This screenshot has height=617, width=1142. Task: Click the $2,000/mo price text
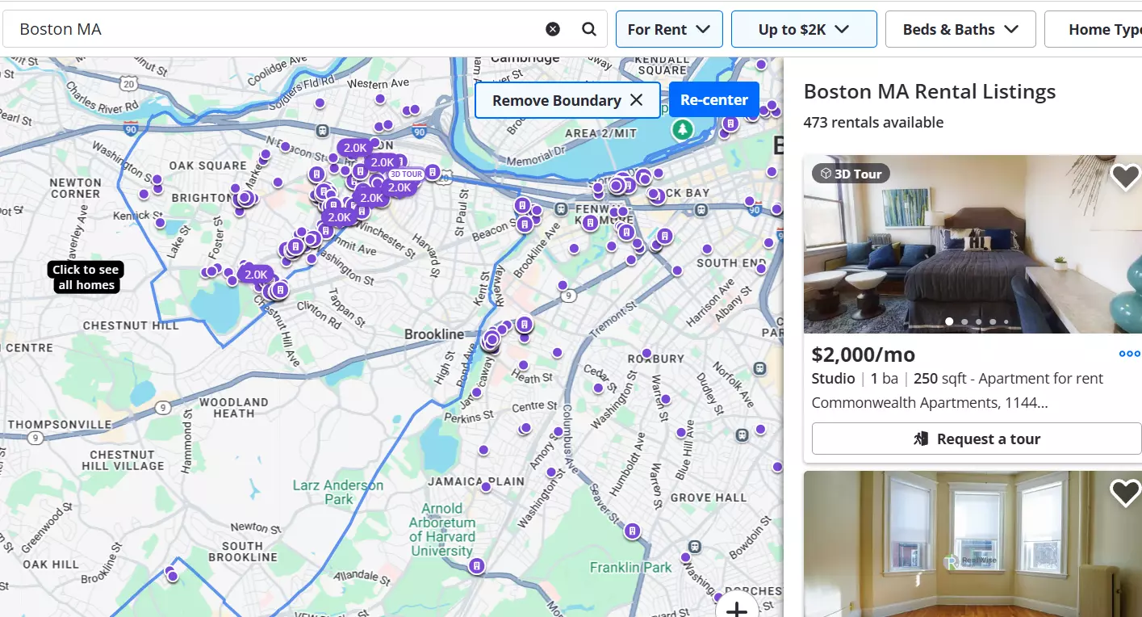(864, 355)
